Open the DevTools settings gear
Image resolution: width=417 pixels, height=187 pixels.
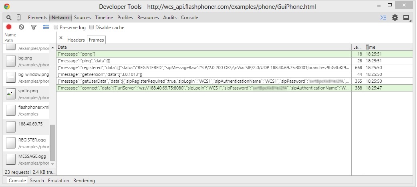tap(395, 18)
